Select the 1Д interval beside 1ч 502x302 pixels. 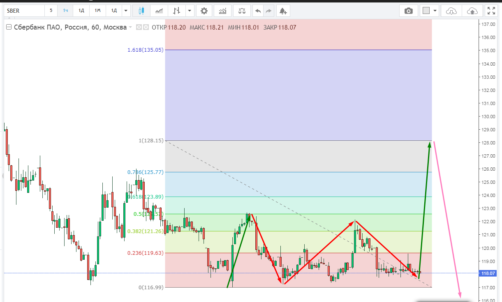click(81, 11)
